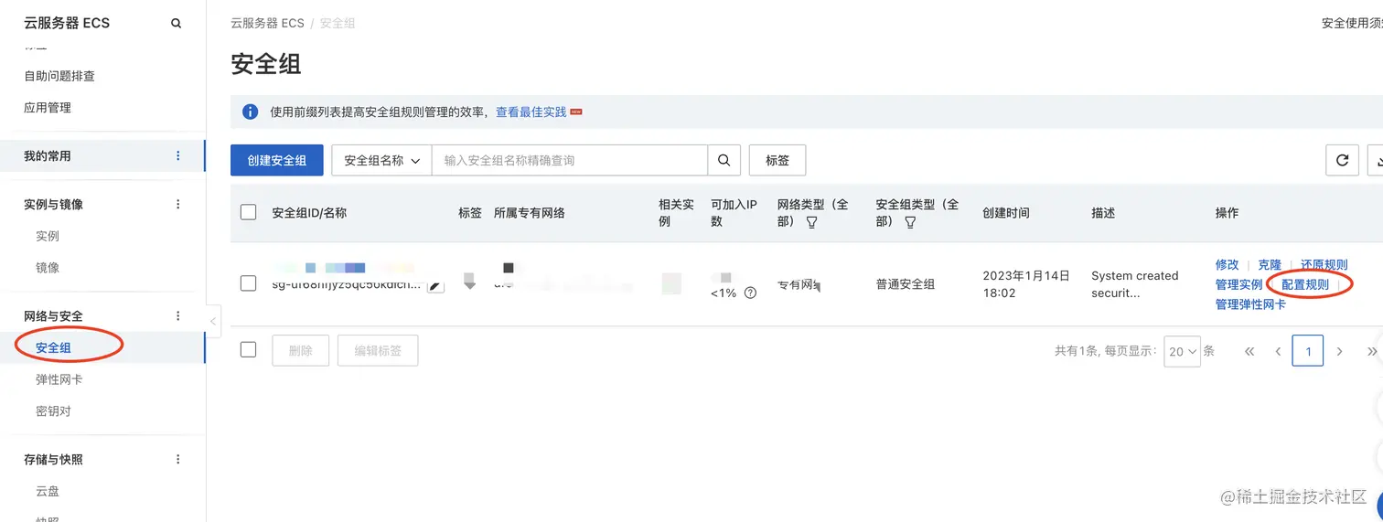Click the 删除 button below the table
Image resolution: width=1383 pixels, height=522 pixels.
pos(300,350)
